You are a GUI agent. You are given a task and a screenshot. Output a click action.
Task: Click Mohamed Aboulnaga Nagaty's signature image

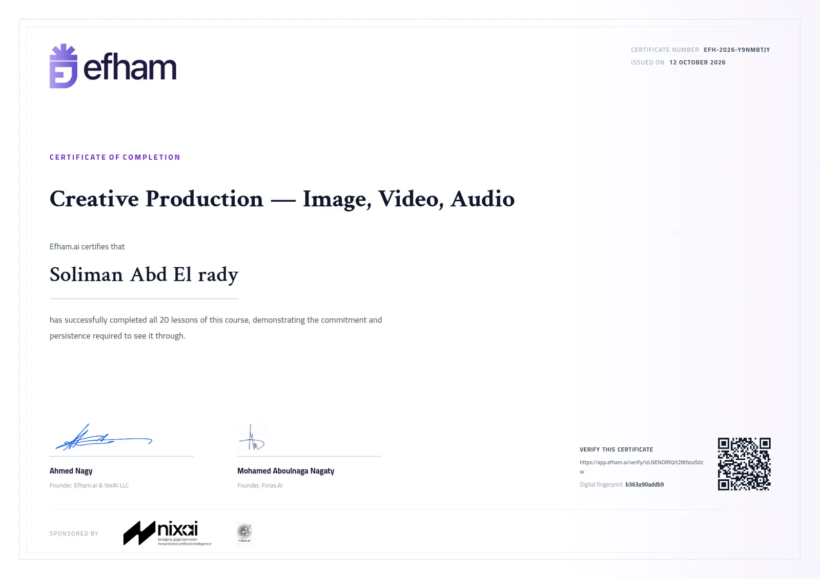coord(252,437)
